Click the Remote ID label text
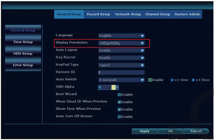 [65, 72]
